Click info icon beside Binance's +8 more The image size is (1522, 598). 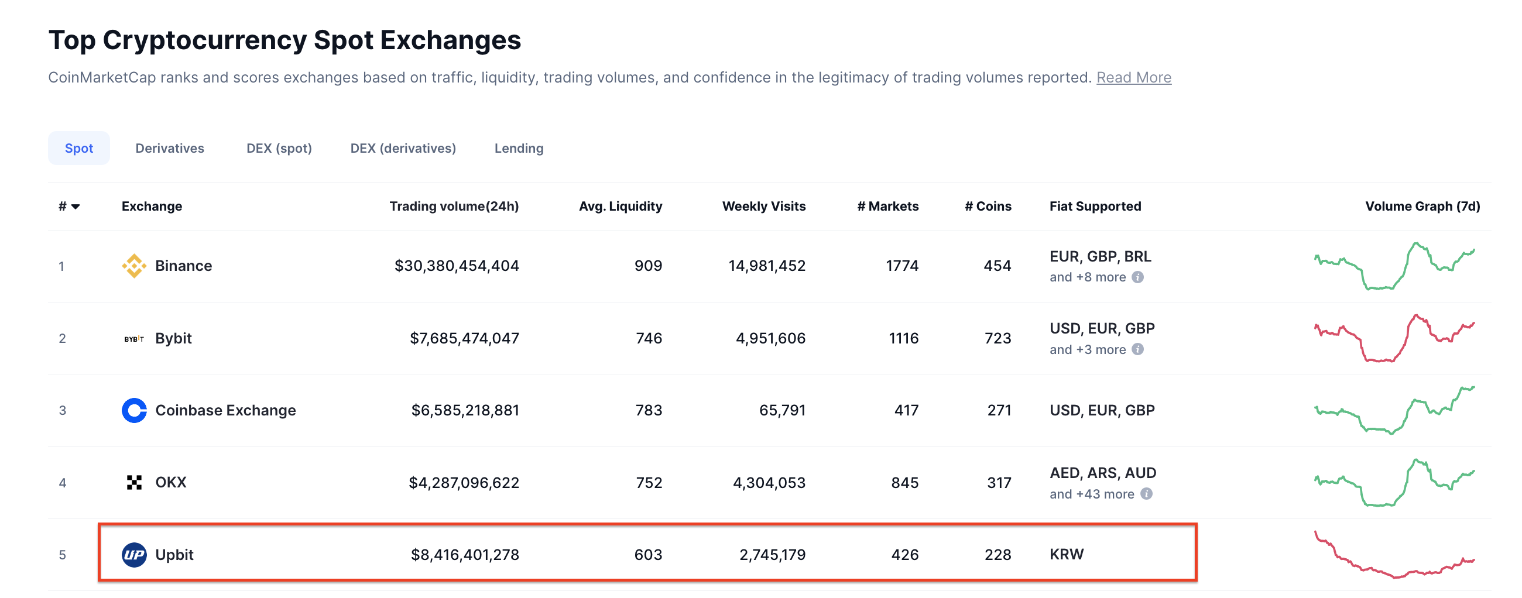coord(1137,277)
